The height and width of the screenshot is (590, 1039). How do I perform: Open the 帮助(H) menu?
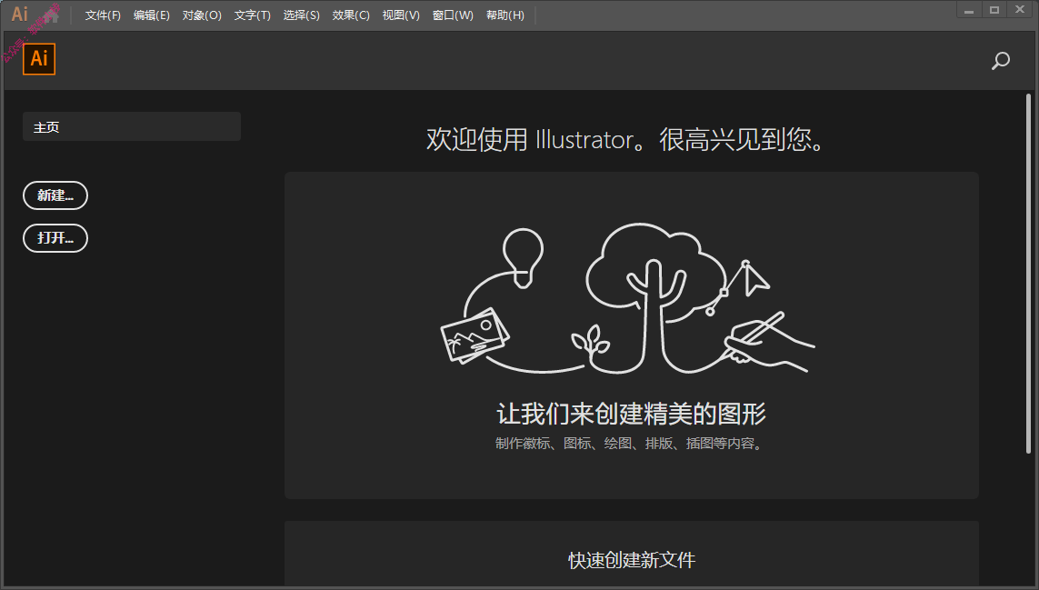[x=505, y=15]
